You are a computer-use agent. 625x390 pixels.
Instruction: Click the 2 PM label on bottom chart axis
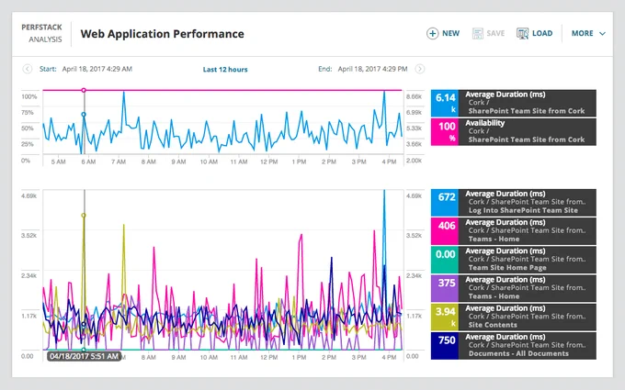coord(329,357)
